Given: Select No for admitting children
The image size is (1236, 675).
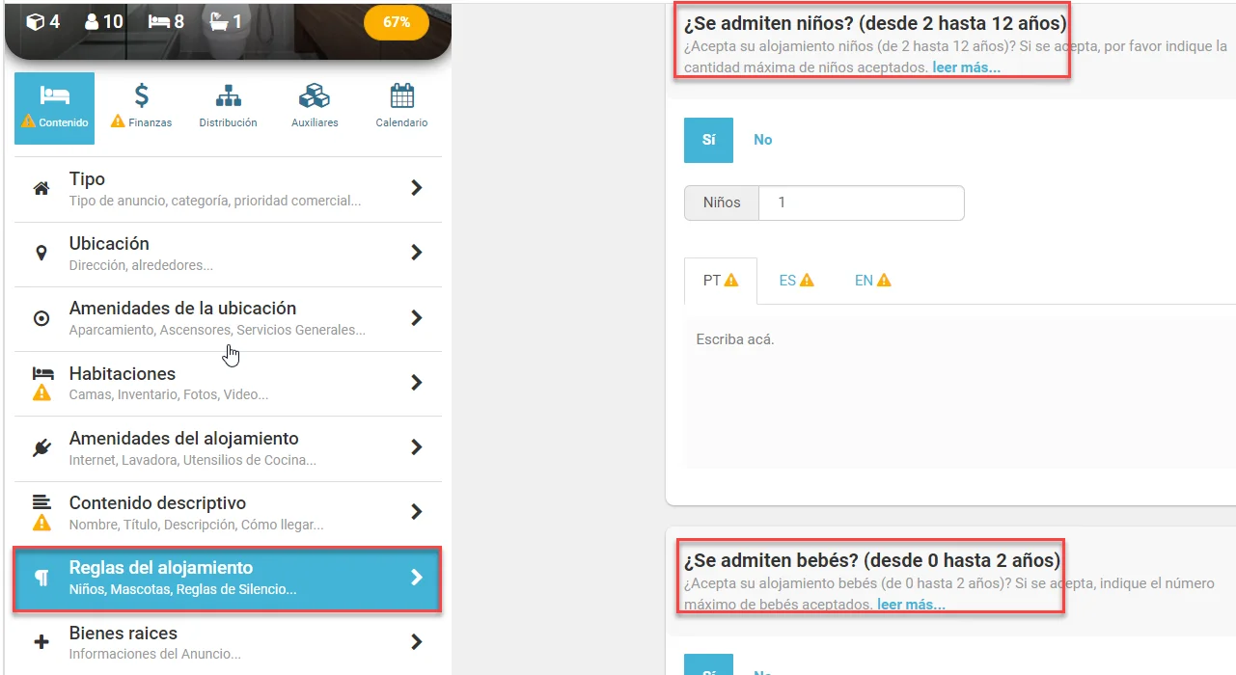Looking at the screenshot, I should 763,140.
